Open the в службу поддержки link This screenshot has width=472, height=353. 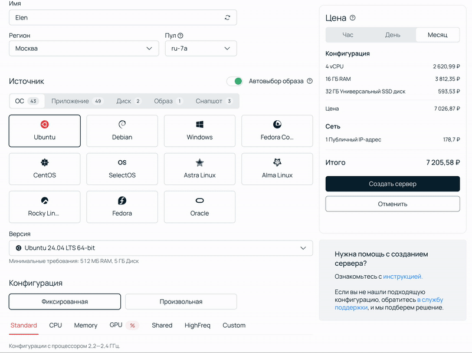point(389,303)
